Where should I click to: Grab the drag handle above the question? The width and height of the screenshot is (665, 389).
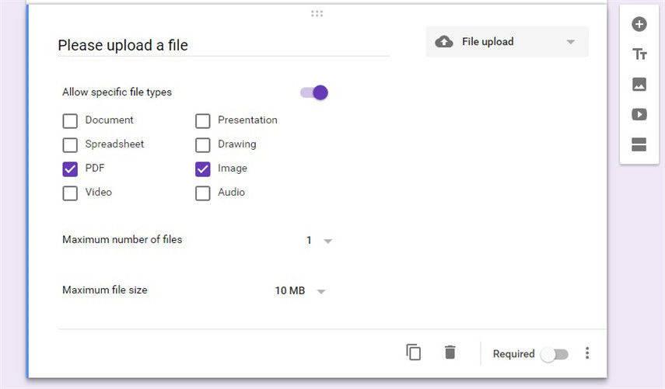tap(317, 13)
